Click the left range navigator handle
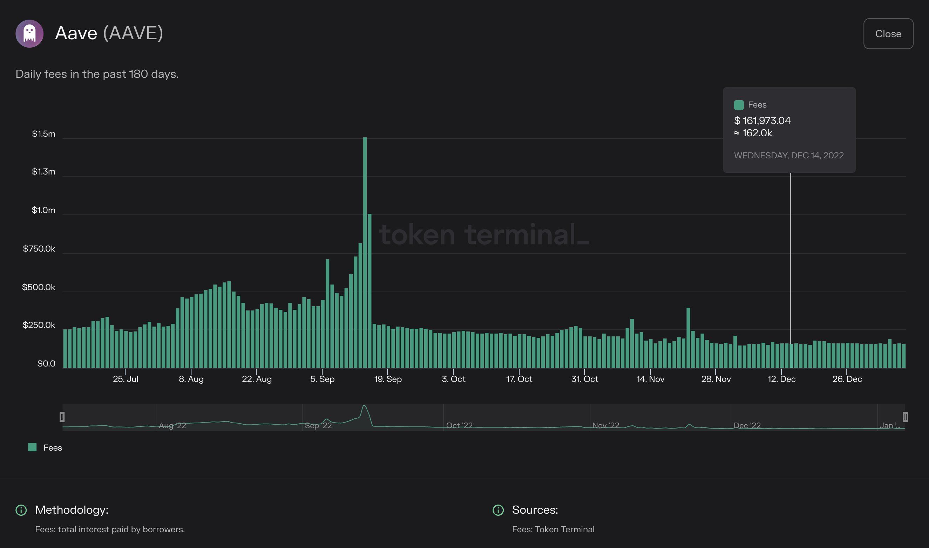 click(62, 417)
